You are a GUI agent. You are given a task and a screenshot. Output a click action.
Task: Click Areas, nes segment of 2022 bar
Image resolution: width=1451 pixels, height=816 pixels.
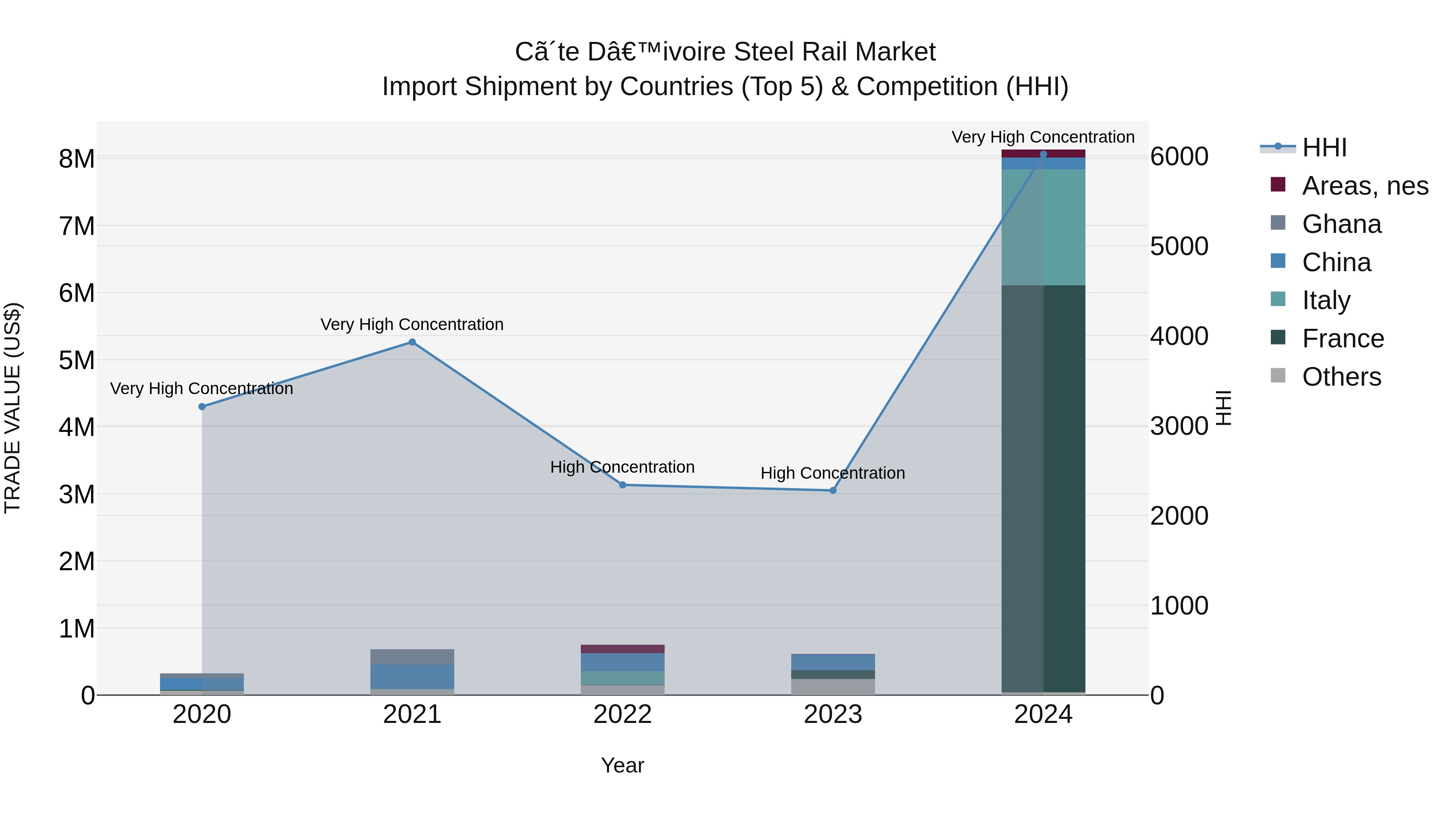[622, 649]
